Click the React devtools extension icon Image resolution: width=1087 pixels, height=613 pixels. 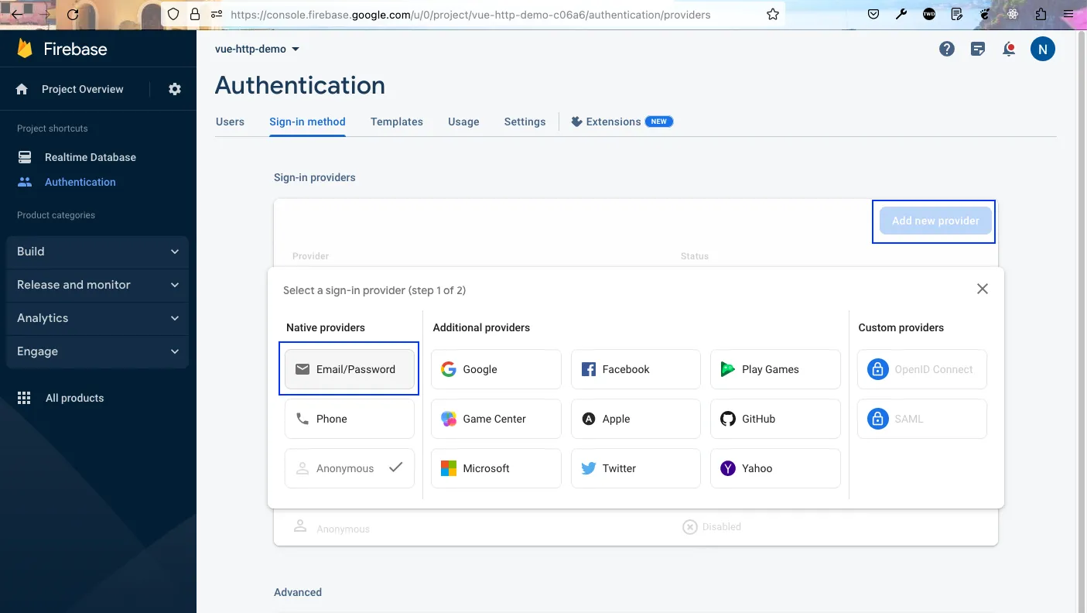pyautogui.click(x=1013, y=14)
